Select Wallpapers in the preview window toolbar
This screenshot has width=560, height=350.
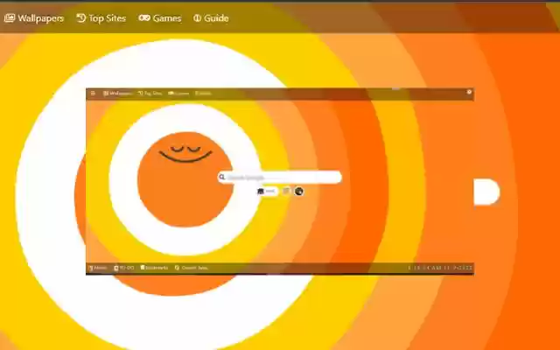pyautogui.click(x=117, y=94)
